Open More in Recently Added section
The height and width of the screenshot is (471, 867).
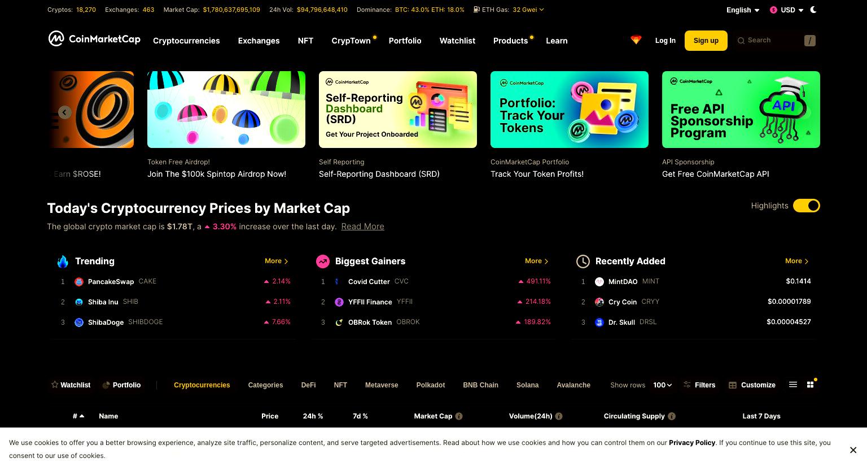tap(797, 261)
